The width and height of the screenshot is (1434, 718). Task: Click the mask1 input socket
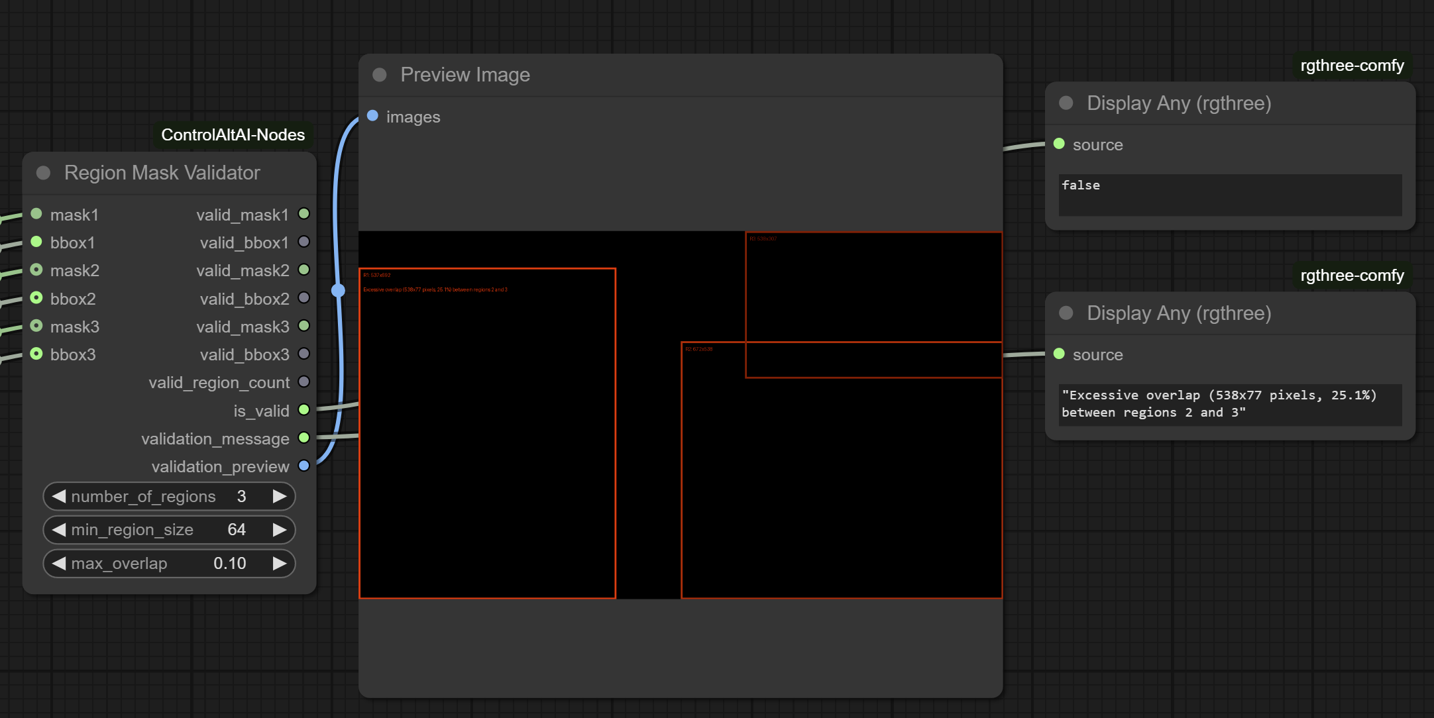pyautogui.click(x=36, y=214)
